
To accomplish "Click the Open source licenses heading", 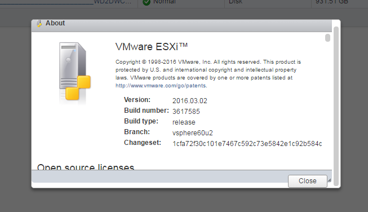I will (86, 167).
